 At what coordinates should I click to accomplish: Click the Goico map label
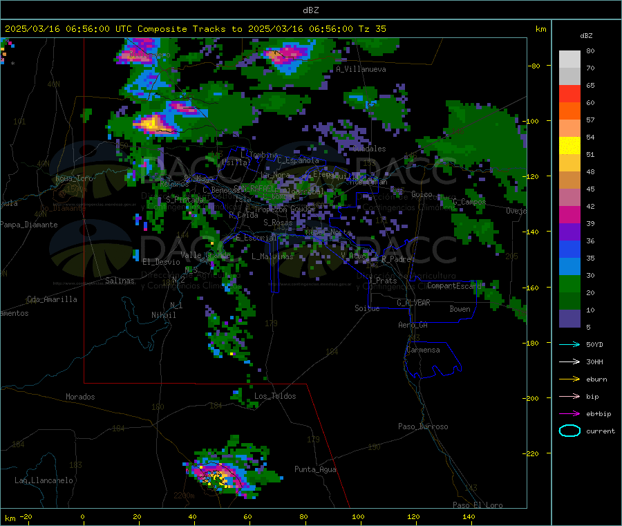click(422, 194)
